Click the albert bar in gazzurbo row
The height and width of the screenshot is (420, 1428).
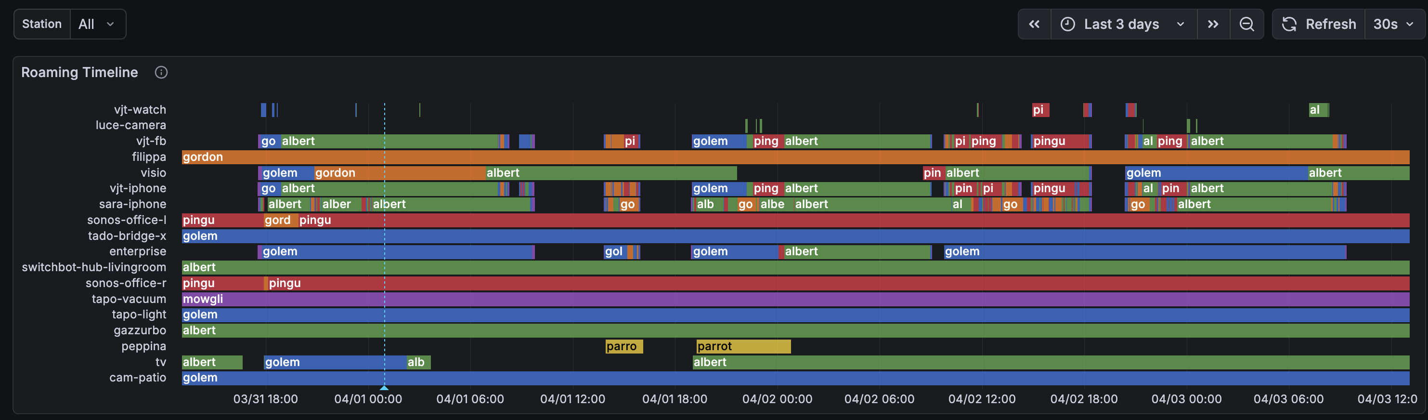click(x=776, y=331)
